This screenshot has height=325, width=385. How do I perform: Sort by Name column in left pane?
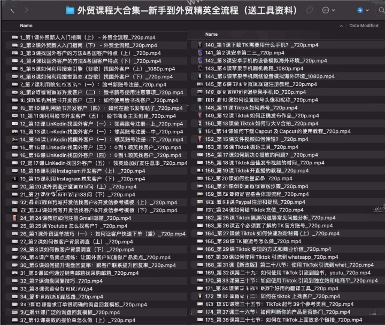pyautogui.click(x=26, y=26)
